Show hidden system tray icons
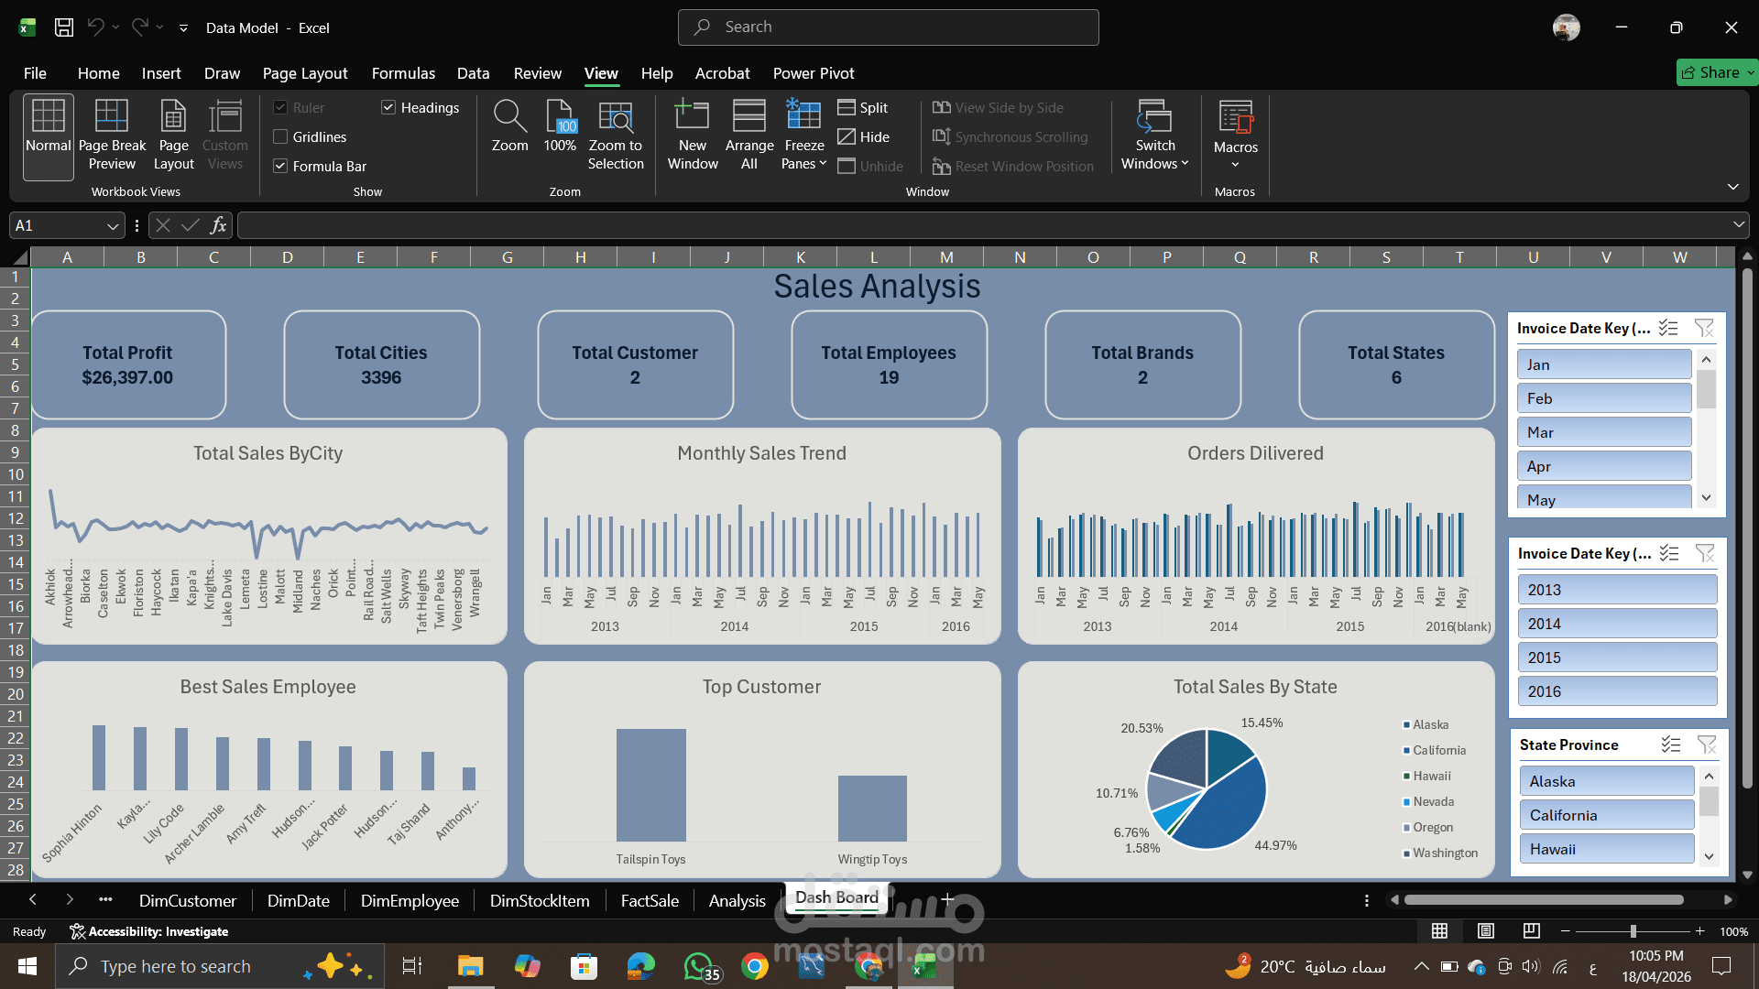 (x=1421, y=966)
